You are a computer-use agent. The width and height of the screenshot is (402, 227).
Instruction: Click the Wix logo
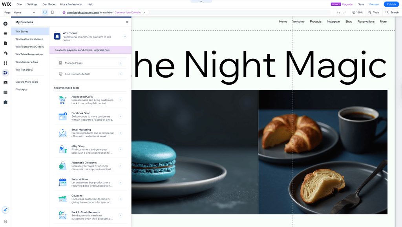pyautogui.click(x=7, y=4)
